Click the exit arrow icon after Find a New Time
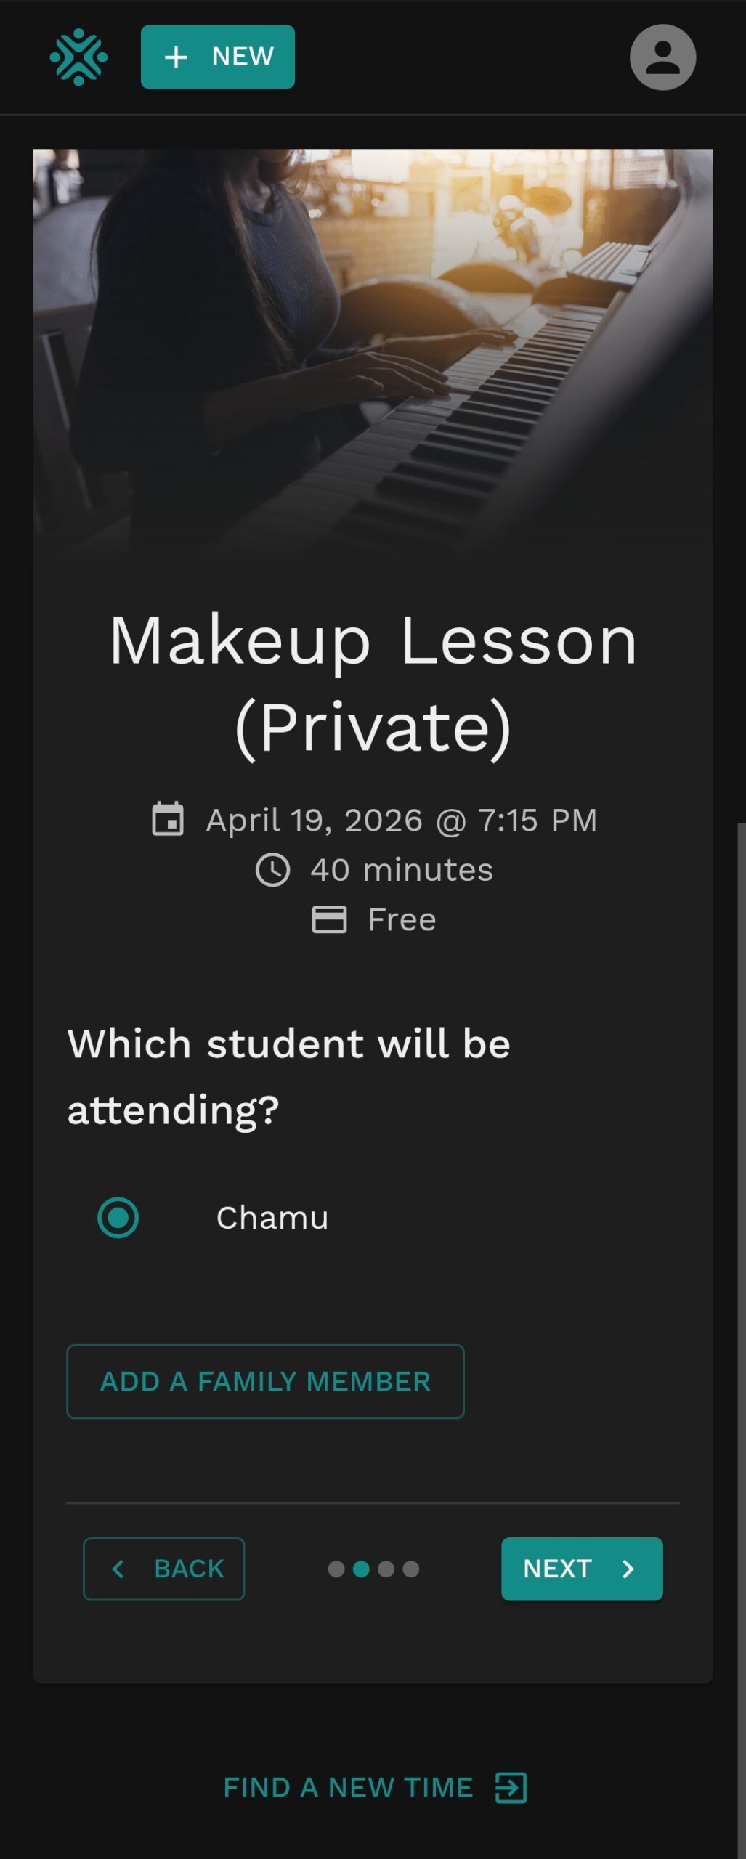 pos(511,1787)
